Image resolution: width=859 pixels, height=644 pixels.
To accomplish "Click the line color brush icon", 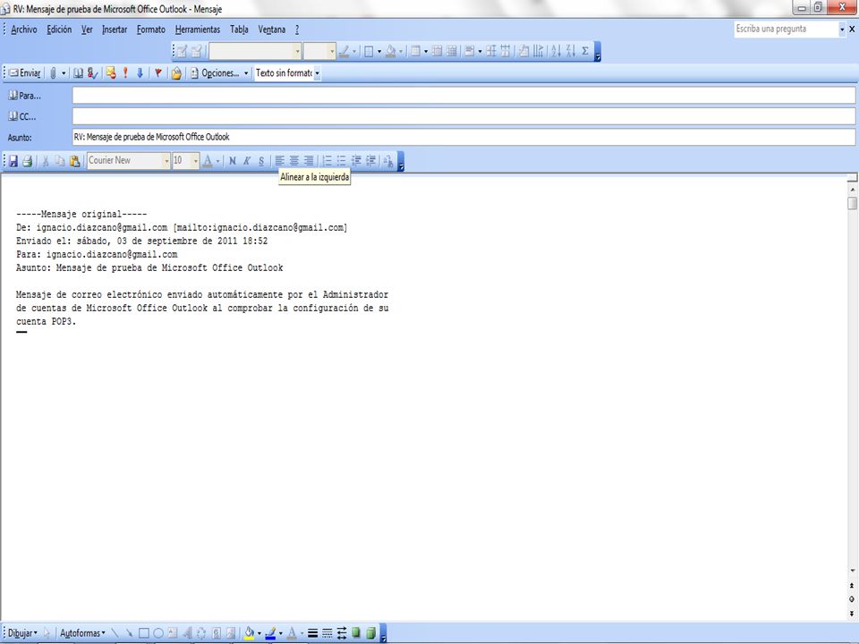I will [x=270, y=633].
